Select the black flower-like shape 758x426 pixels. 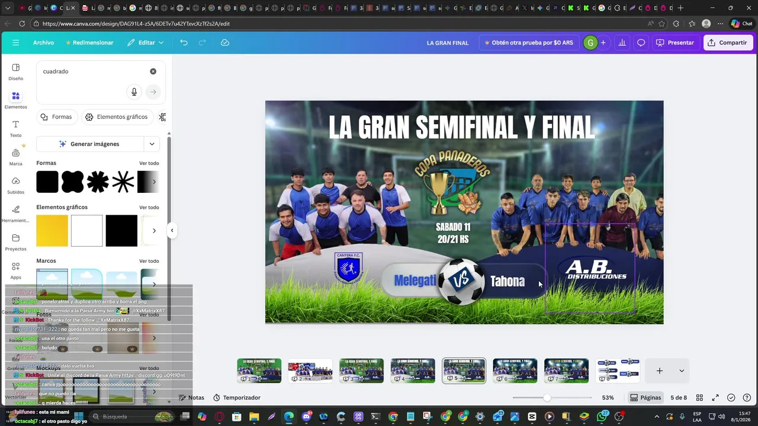click(x=73, y=182)
